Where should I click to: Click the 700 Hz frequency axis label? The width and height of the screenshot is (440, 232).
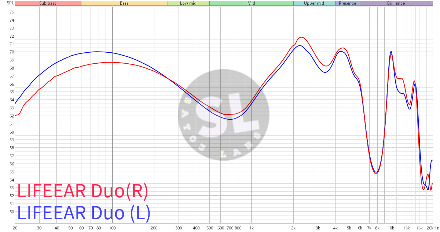pos(230,228)
